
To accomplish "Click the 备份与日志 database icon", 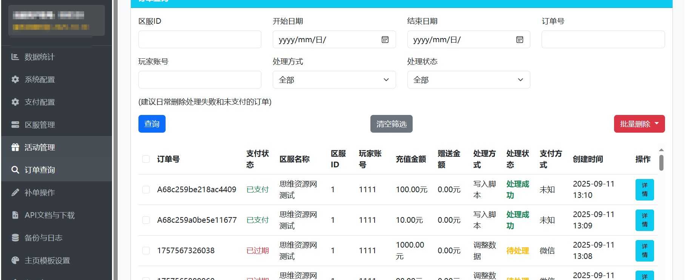I will 15,238.
